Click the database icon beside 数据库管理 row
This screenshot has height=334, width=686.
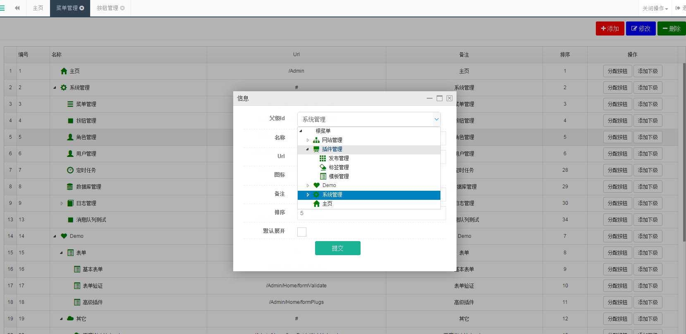click(x=70, y=187)
